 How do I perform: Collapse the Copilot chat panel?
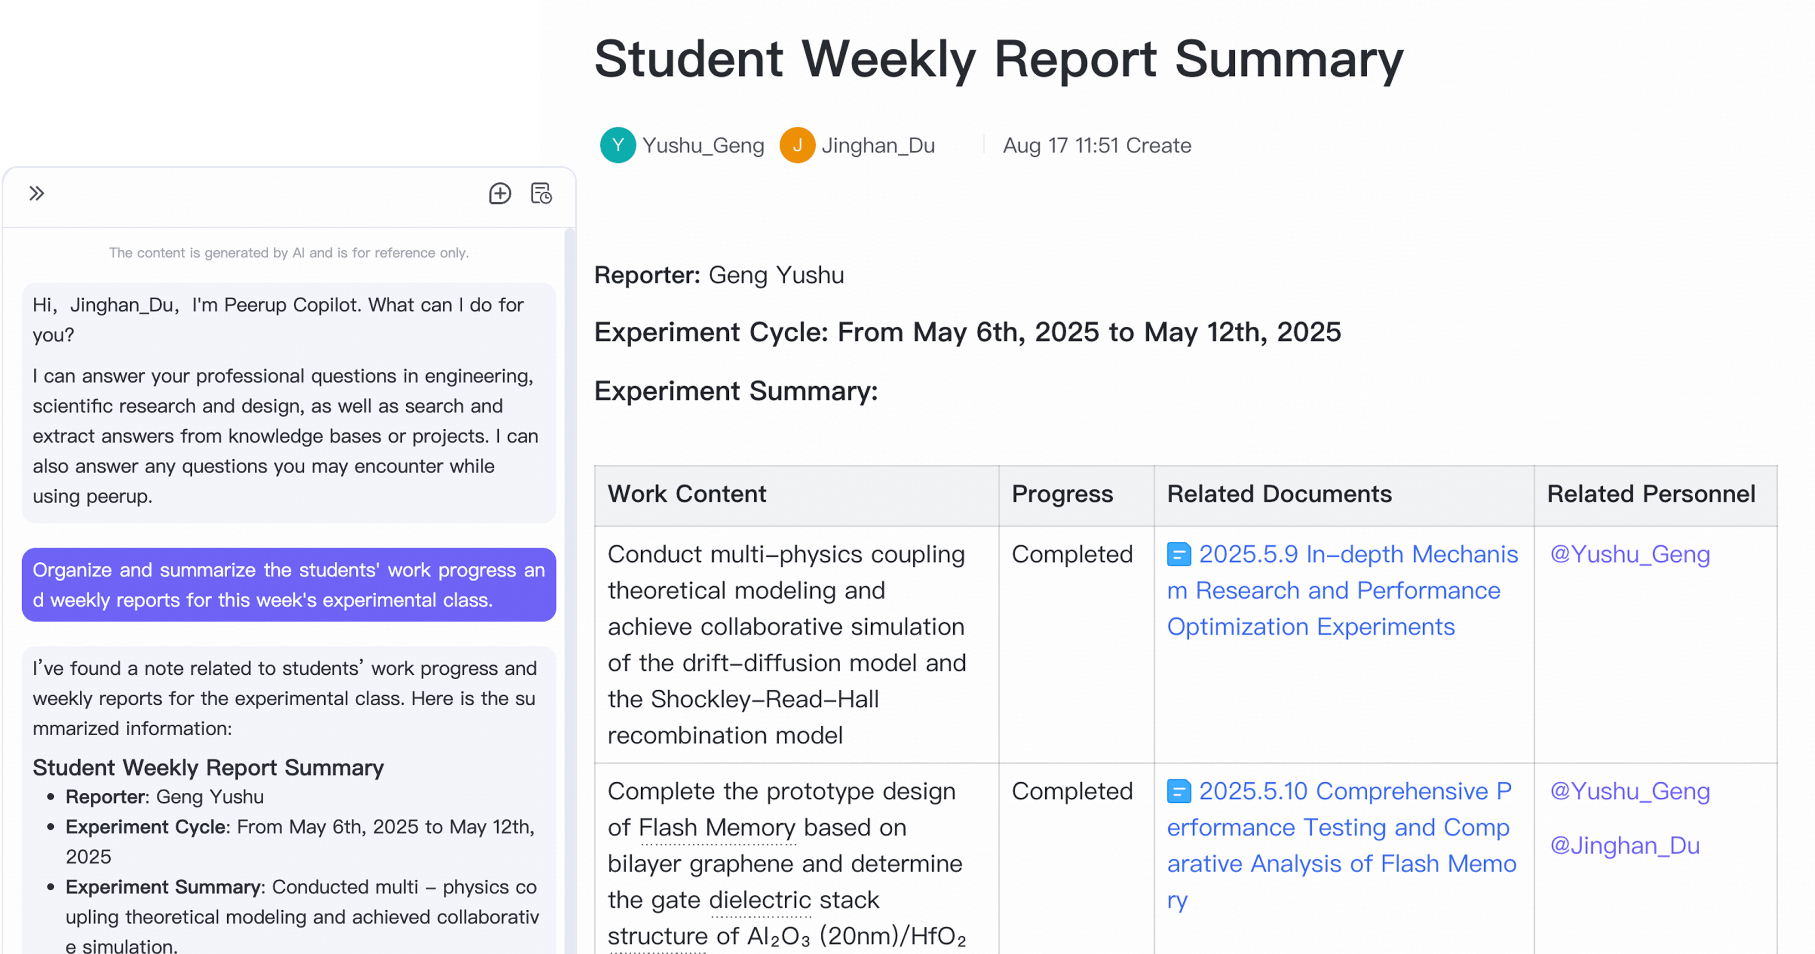click(x=37, y=193)
